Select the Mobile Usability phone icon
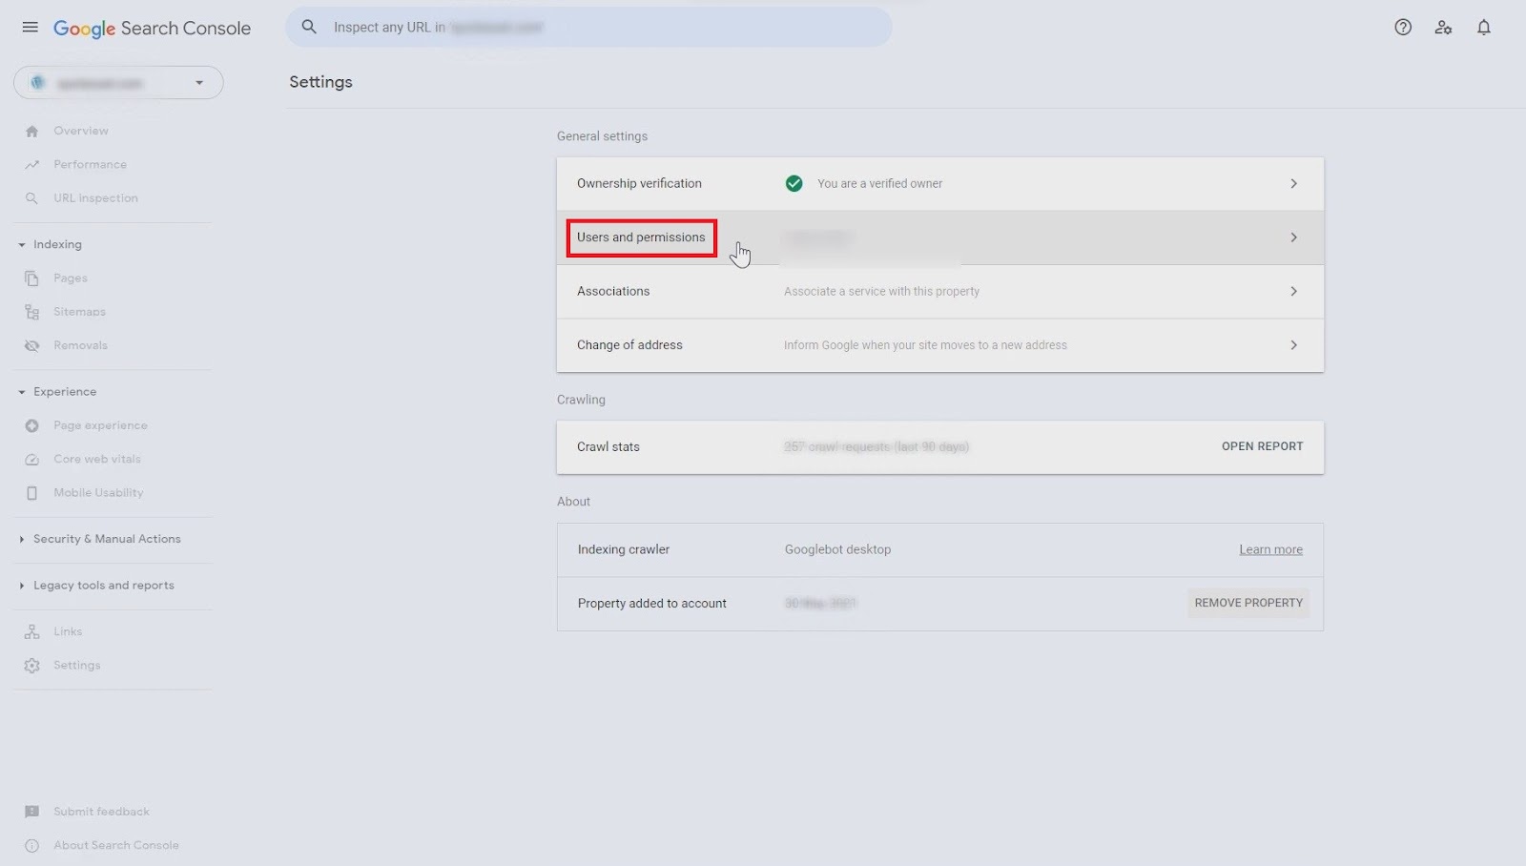This screenshot has height=866, width=1526. (31, 492)
